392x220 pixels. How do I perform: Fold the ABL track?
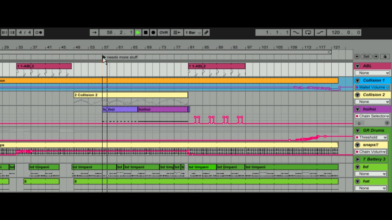(357, 66)
